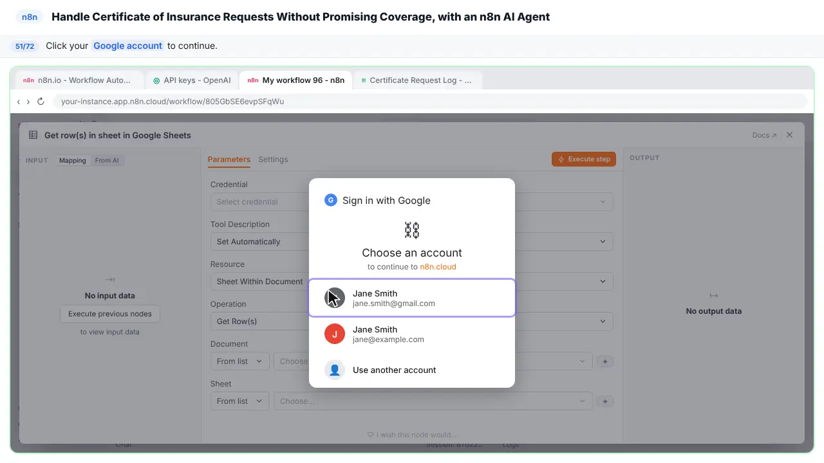
Task: Close the Google Sheets node panel
Action: tap(789, 135)
